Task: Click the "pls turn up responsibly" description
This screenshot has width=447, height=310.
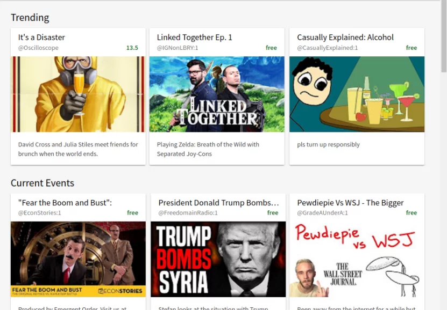Action: tap(329, 145)
